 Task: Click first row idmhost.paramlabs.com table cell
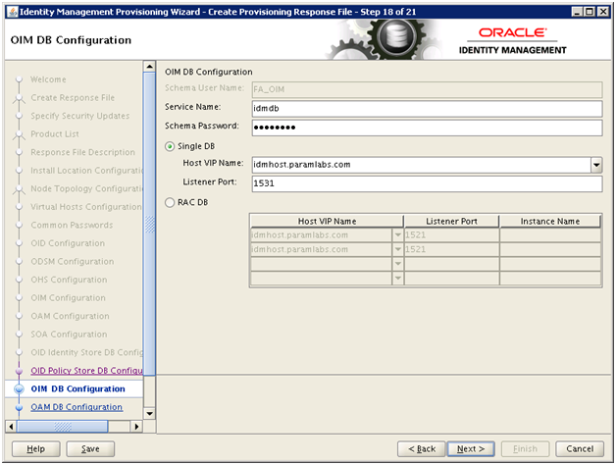321,235
